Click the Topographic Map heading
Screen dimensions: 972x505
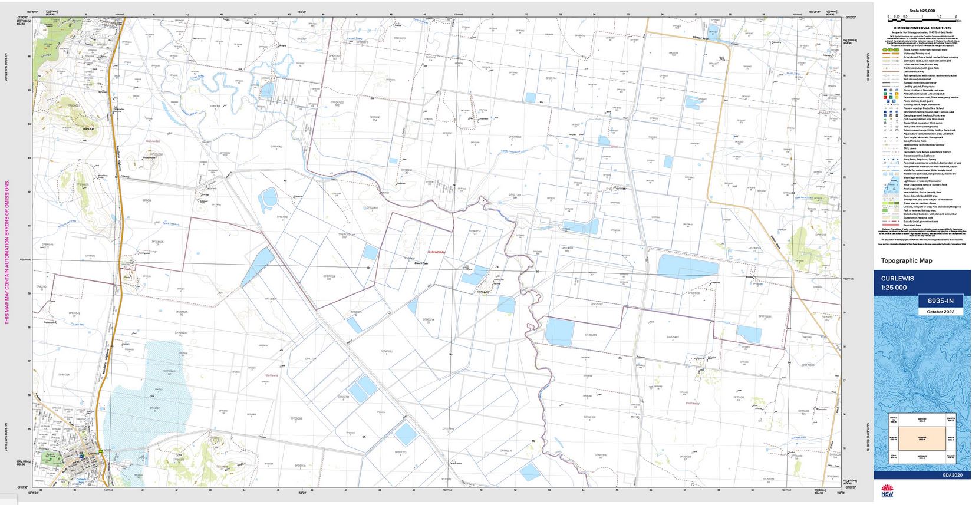pos(907,260)
